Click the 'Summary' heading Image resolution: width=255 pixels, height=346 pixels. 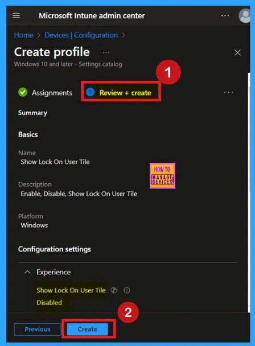pos(32,113)
